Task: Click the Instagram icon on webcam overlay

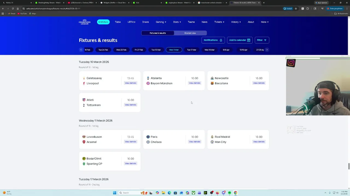Action: [x=291, y=63]
